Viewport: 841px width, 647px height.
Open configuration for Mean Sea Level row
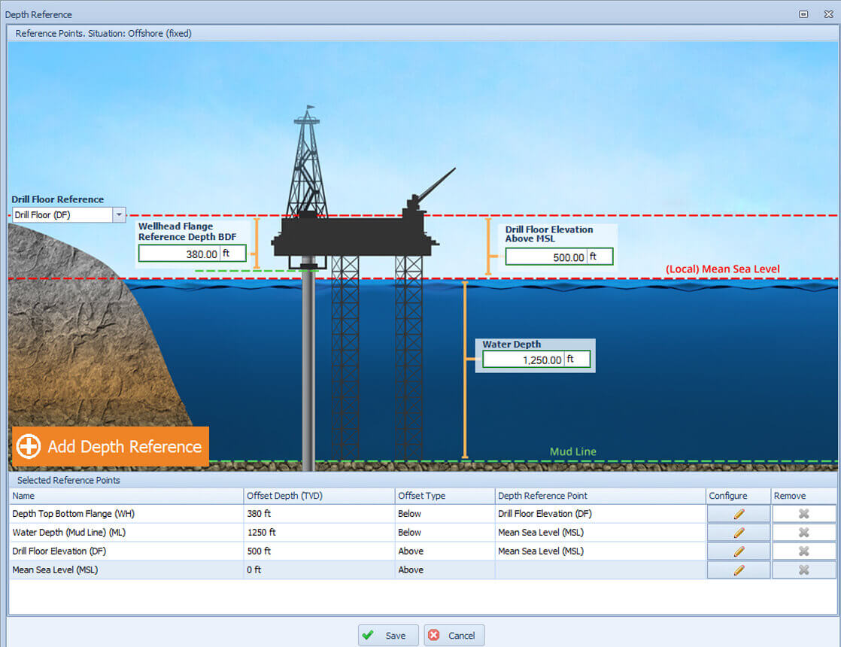(738, 570)
